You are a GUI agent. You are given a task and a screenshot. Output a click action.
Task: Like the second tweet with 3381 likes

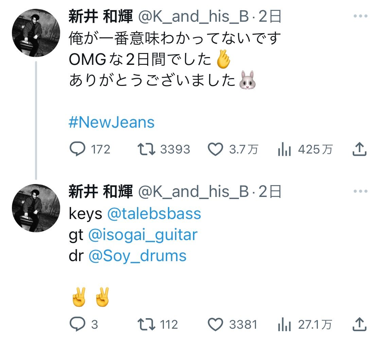[215, 325]
